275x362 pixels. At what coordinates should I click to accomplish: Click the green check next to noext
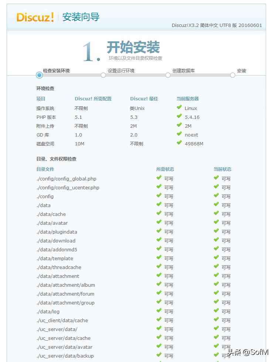pos(179,134)
